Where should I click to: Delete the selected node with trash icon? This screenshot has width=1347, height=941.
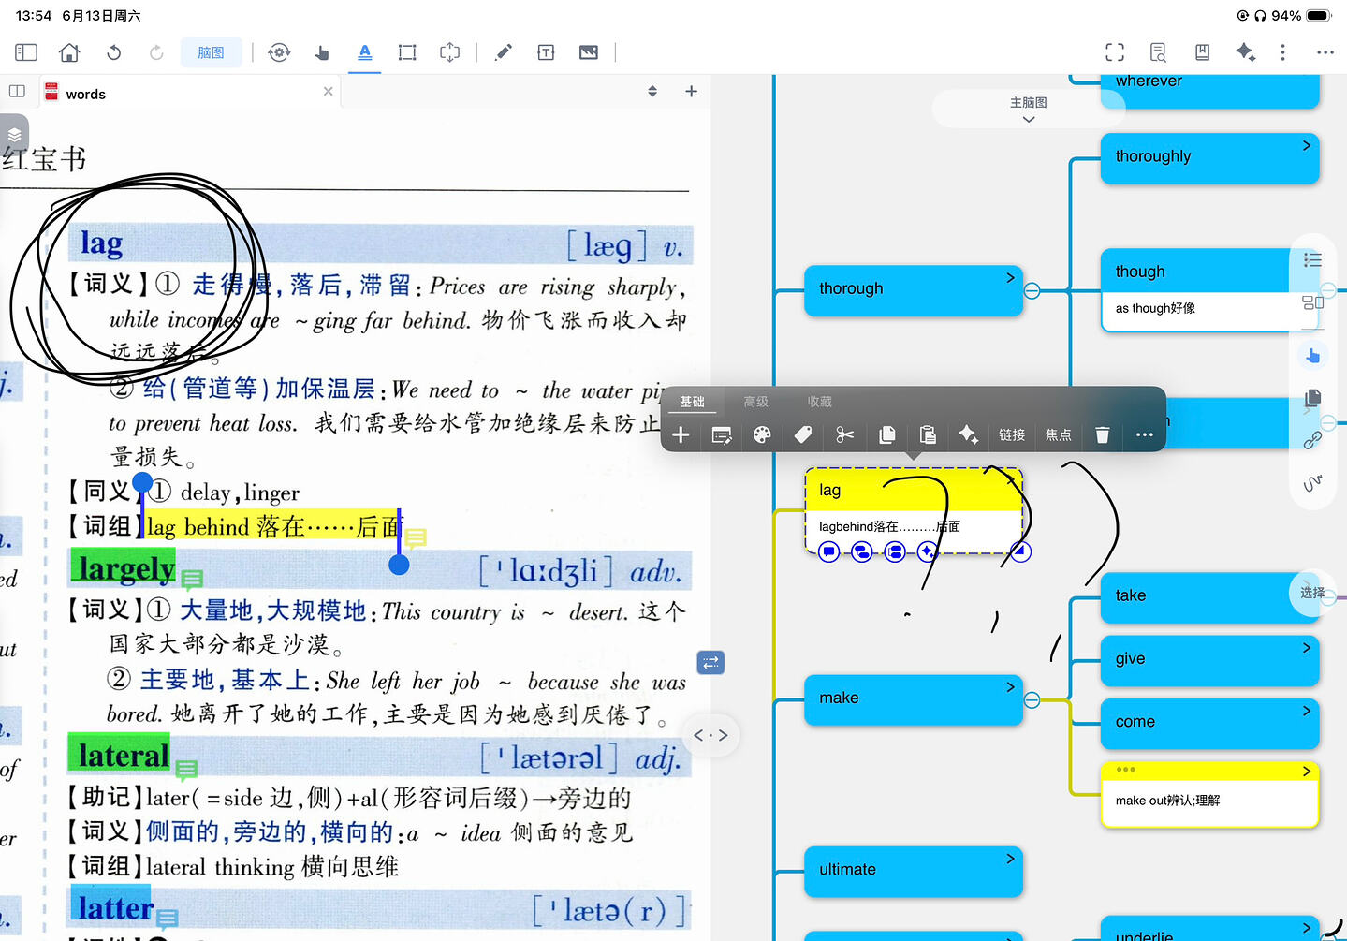(1103, 434)
